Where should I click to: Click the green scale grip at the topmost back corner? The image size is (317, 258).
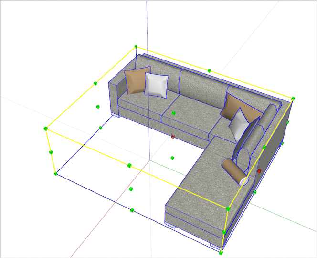click(x=136, y=47)
